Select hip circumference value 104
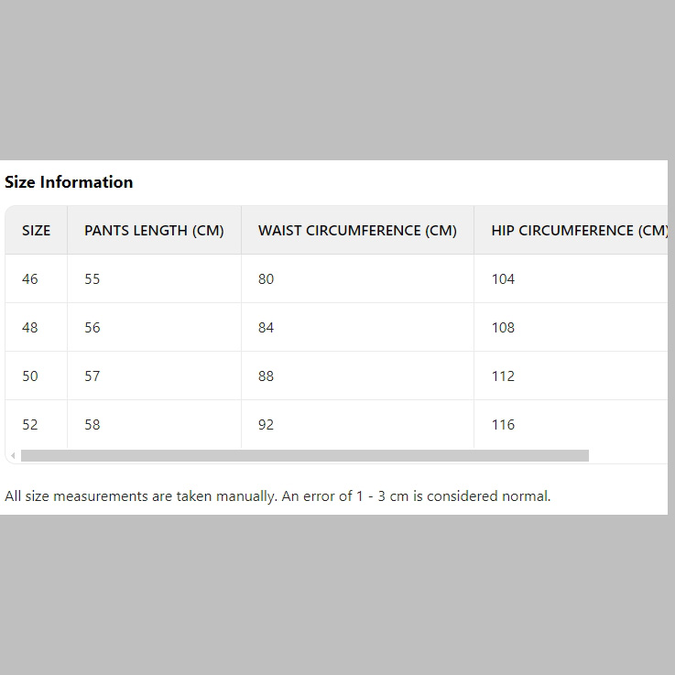Image resolution: width=675 pixels, height=675 pixels. [503, 279]
